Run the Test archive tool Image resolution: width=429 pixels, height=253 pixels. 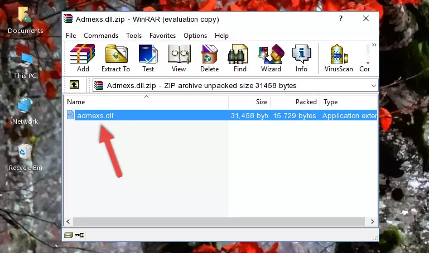(x=148, y=58)
